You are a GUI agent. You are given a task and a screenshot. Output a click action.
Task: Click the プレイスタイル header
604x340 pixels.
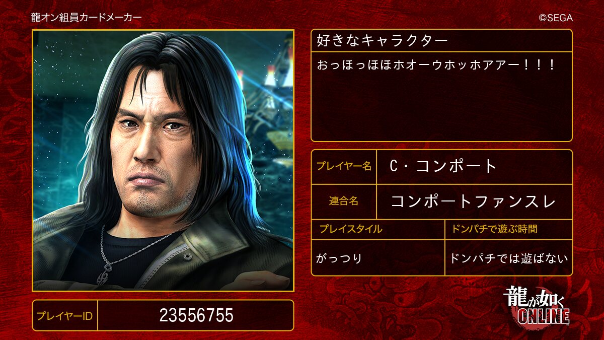point(378,229)
